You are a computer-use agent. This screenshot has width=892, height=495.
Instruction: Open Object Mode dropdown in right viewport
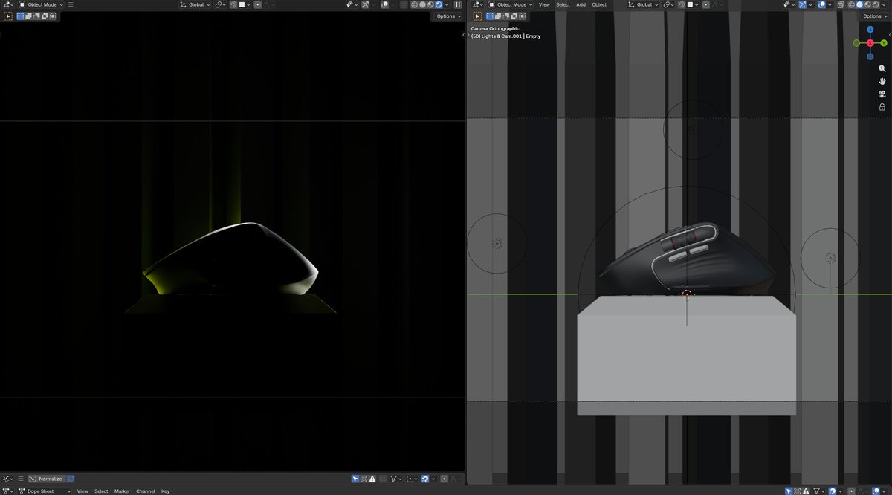(x=511, y=4)
